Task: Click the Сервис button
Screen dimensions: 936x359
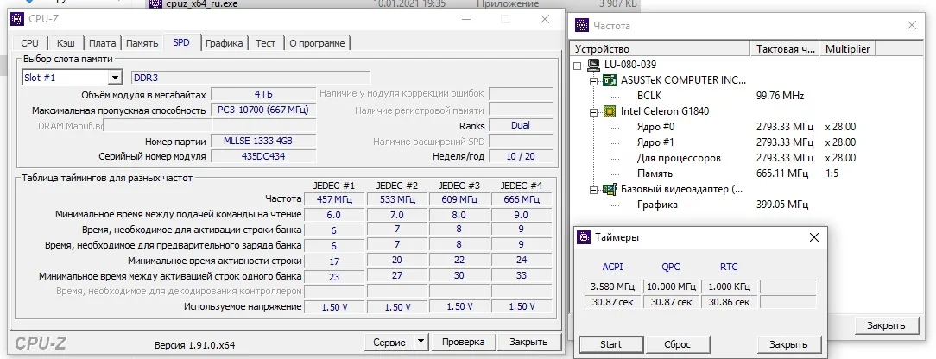Action: tap(389, 343)
